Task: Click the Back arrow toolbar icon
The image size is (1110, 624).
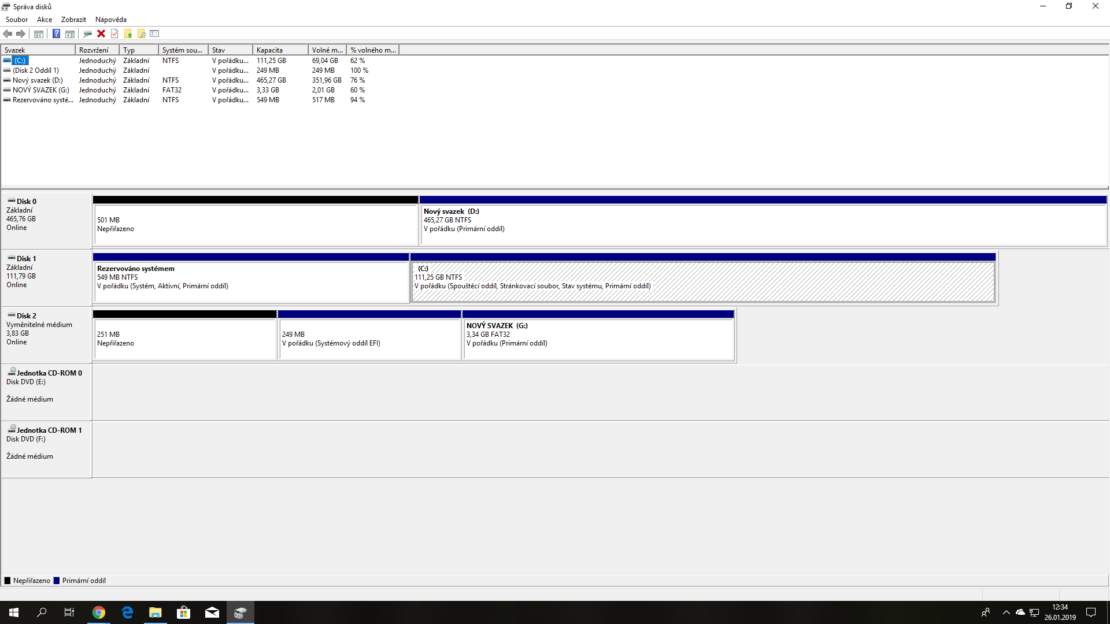Action: [8, 34]
